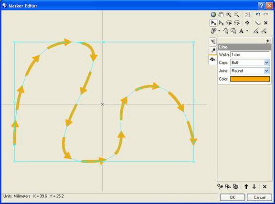Image resolution: width=275 pixels, height=204 pixels.
Task: Click the Width input field
Action: coord(250,54)
